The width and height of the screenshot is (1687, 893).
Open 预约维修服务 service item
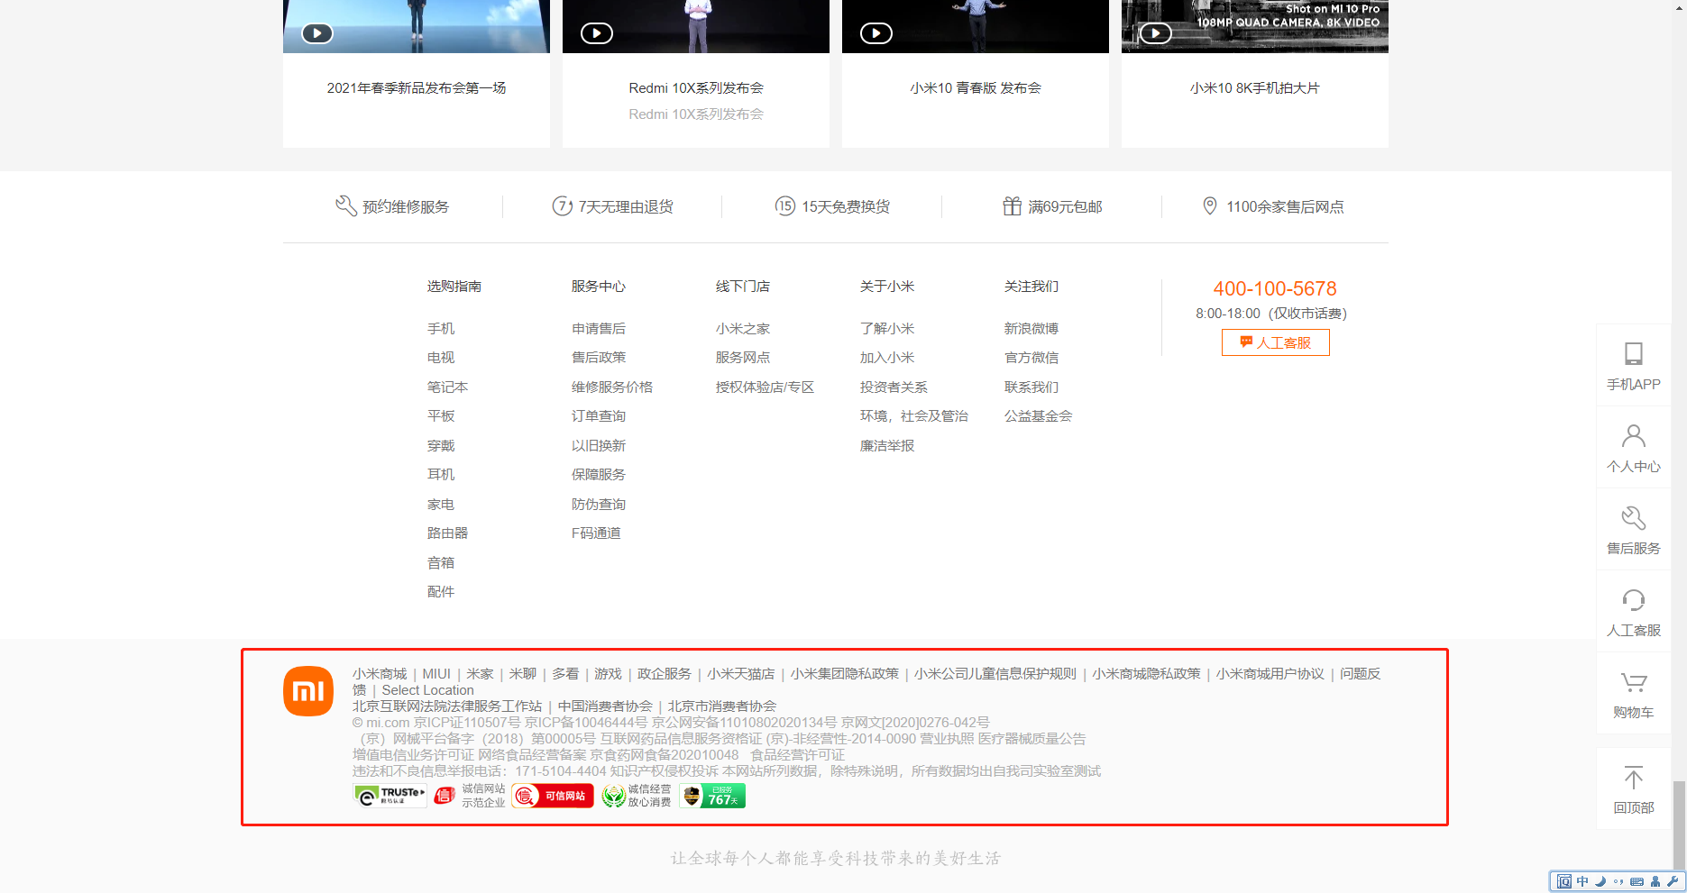point(392,206)
